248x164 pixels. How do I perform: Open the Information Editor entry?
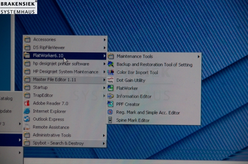(154, 96)
